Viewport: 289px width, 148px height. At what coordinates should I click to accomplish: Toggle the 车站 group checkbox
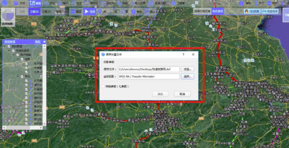(x=22, y=76)
